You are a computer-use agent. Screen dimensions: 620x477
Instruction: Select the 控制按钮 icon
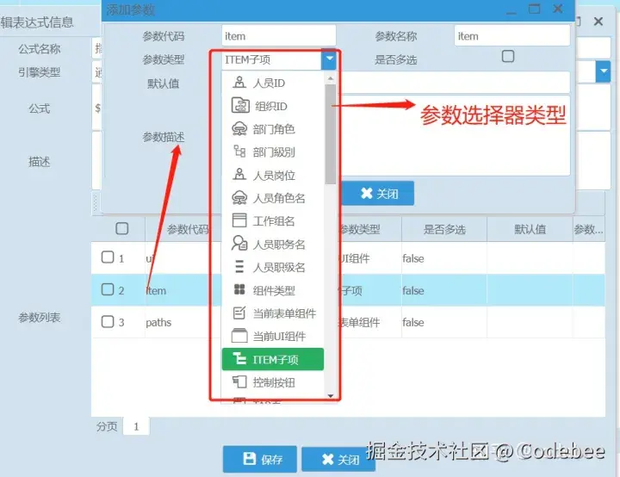[239, 382]
